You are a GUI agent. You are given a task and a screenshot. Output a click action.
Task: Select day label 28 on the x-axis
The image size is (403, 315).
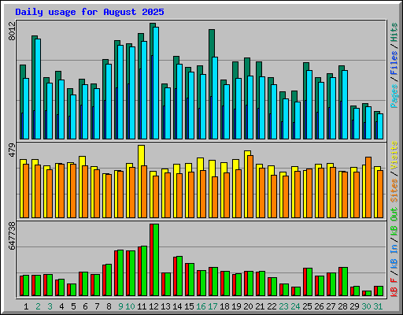(342, 306)
